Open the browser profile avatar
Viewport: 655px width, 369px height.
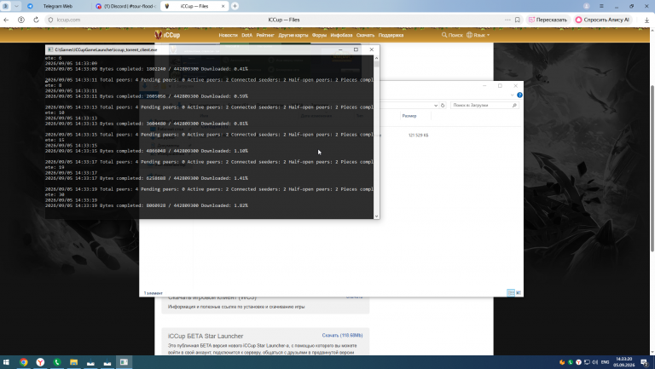pyautogui.click(x=587, y=6)
